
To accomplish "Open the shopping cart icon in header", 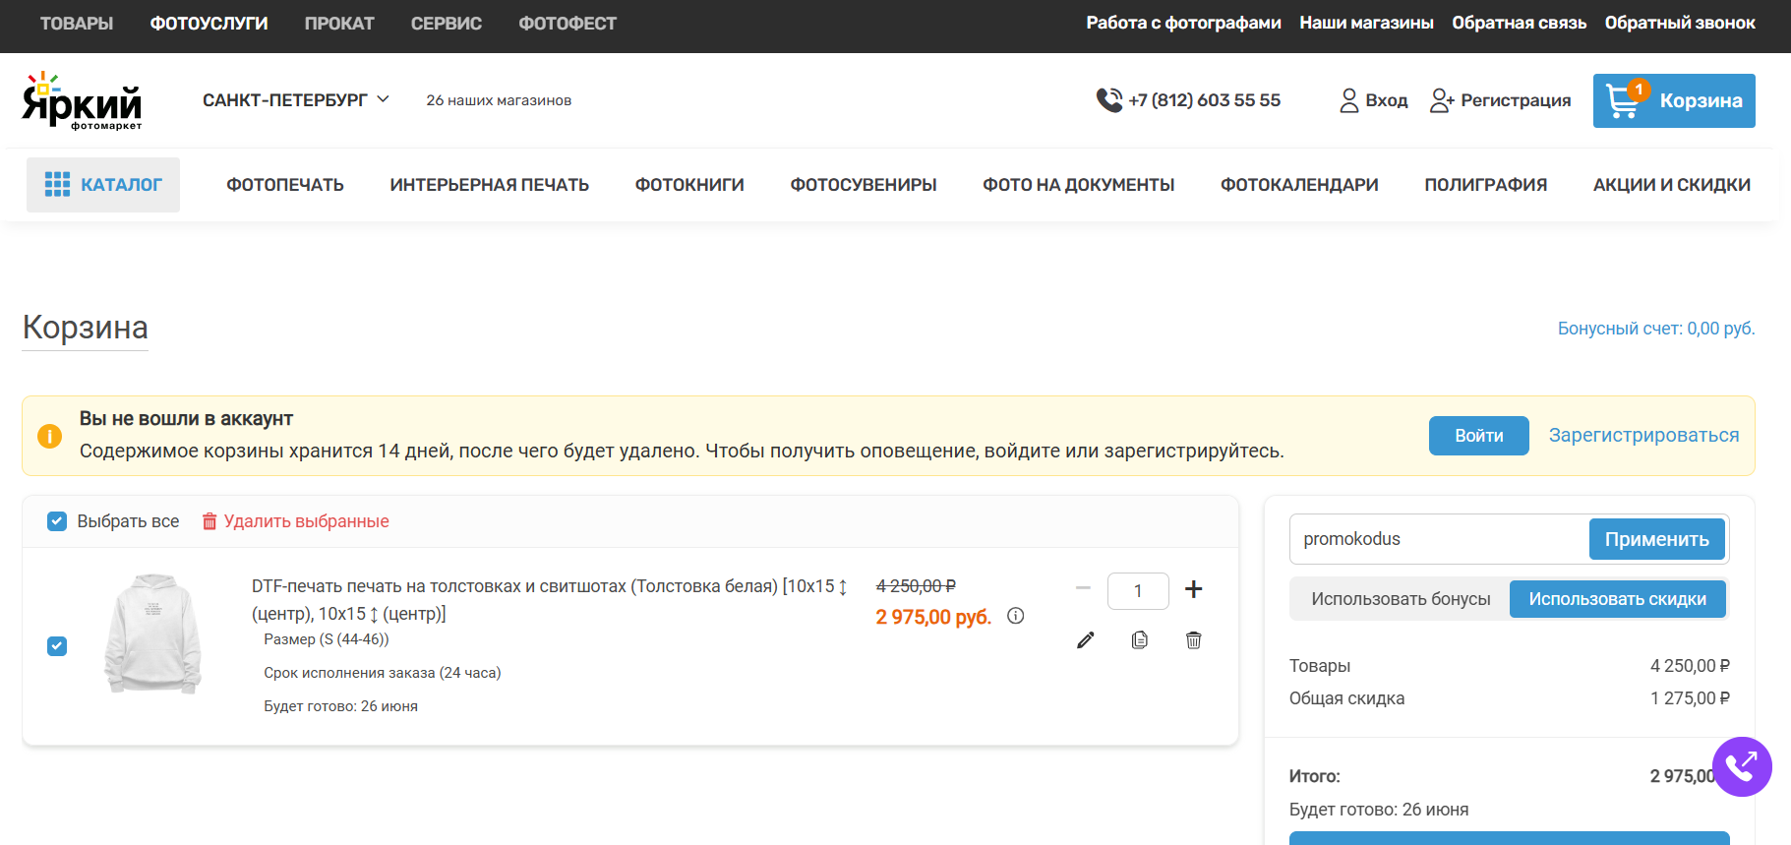I will click(1622, 100).
